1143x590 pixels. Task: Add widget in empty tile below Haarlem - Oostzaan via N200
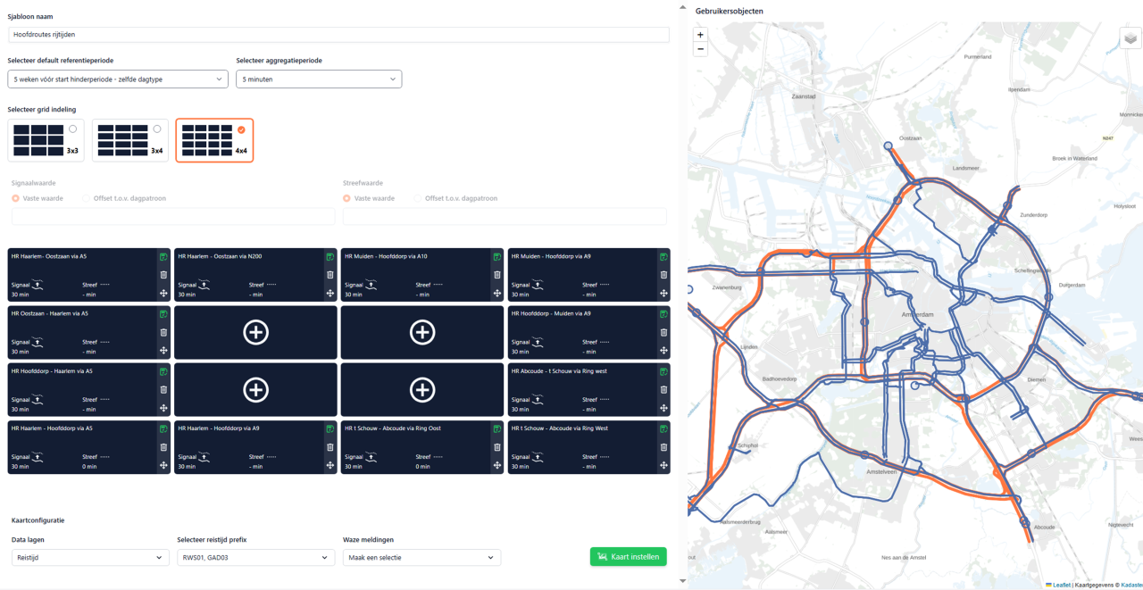click(x=255, y=332)
